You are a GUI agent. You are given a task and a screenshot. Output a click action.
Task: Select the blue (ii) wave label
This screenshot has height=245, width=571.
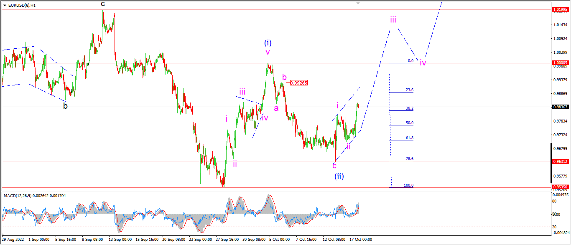pyautogui.click(x=339, y=176)
